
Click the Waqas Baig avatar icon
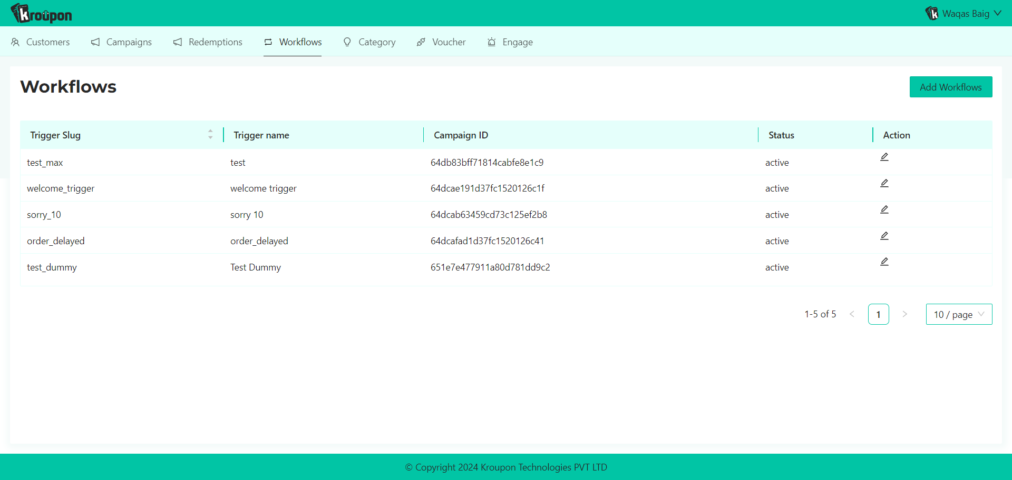click(932, 13)
